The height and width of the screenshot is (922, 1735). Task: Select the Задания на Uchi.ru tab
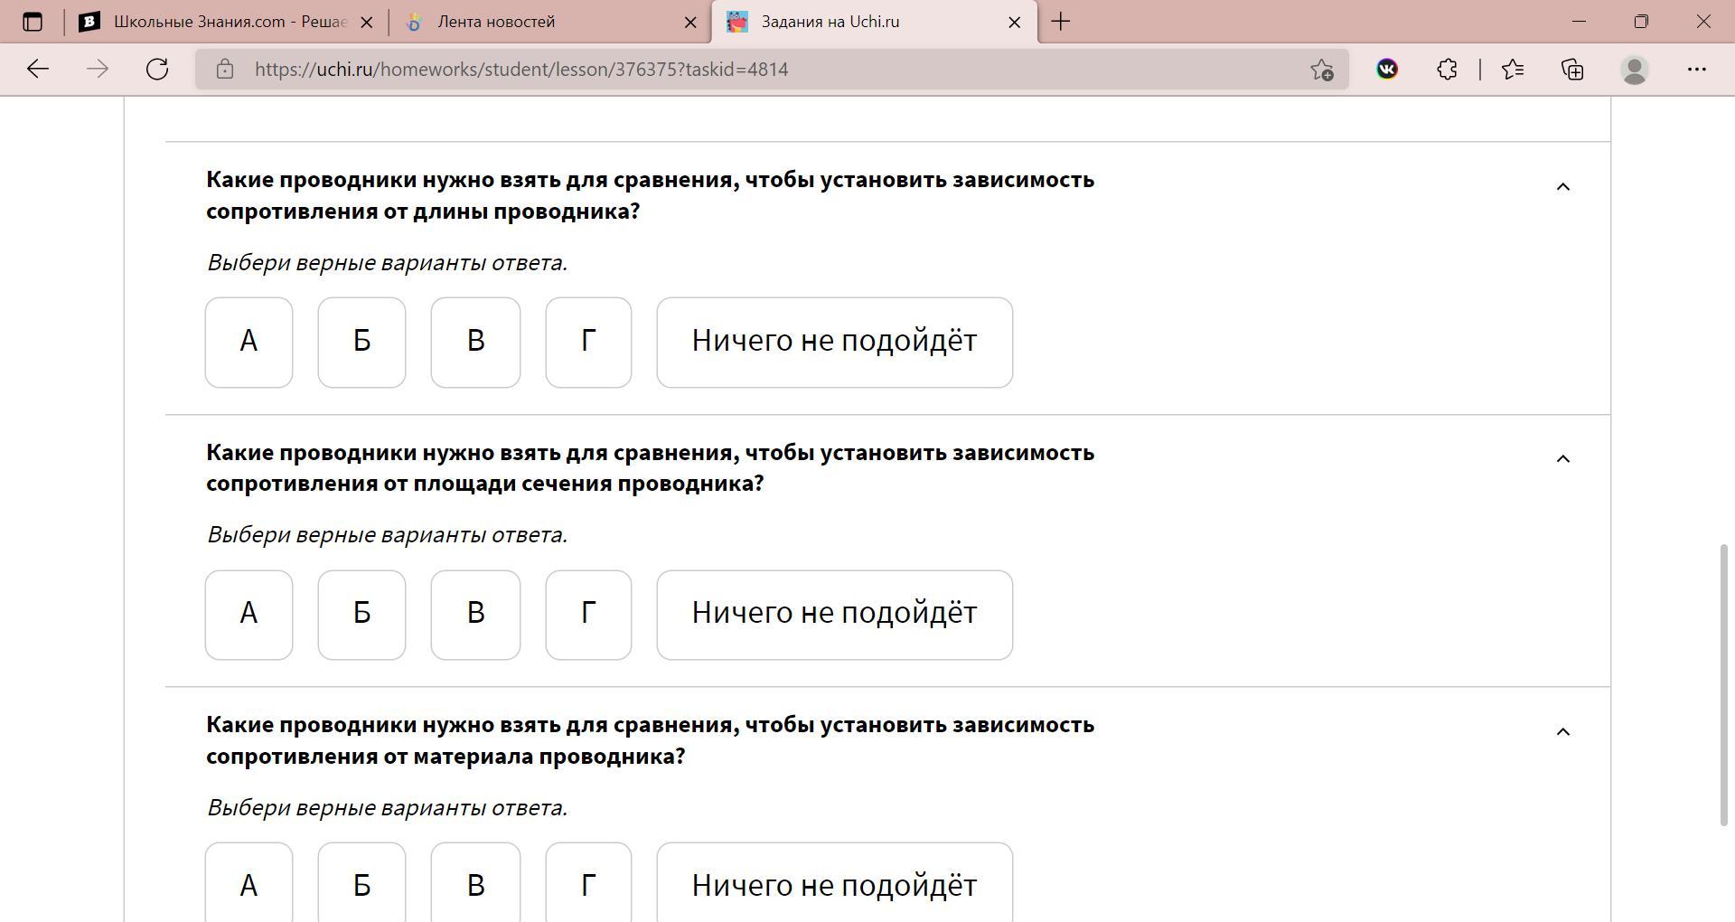point(875,22)
